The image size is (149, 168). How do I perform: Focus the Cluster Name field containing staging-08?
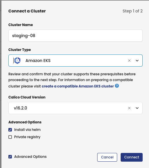pyautogui.click(x=76, y=36)
